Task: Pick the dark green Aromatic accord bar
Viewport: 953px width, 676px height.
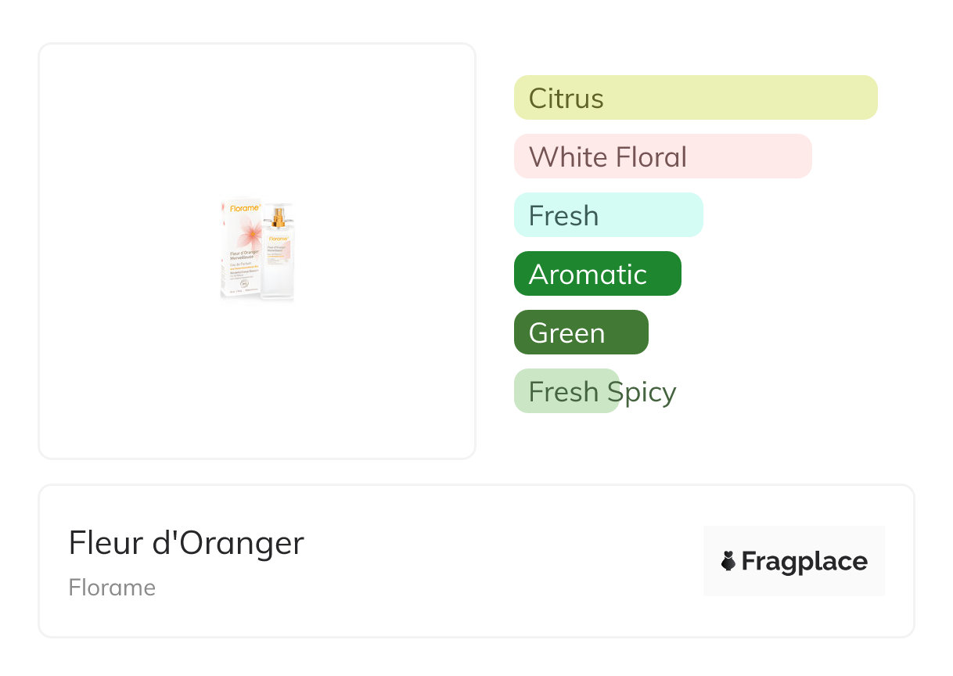Action: [597, 274]
